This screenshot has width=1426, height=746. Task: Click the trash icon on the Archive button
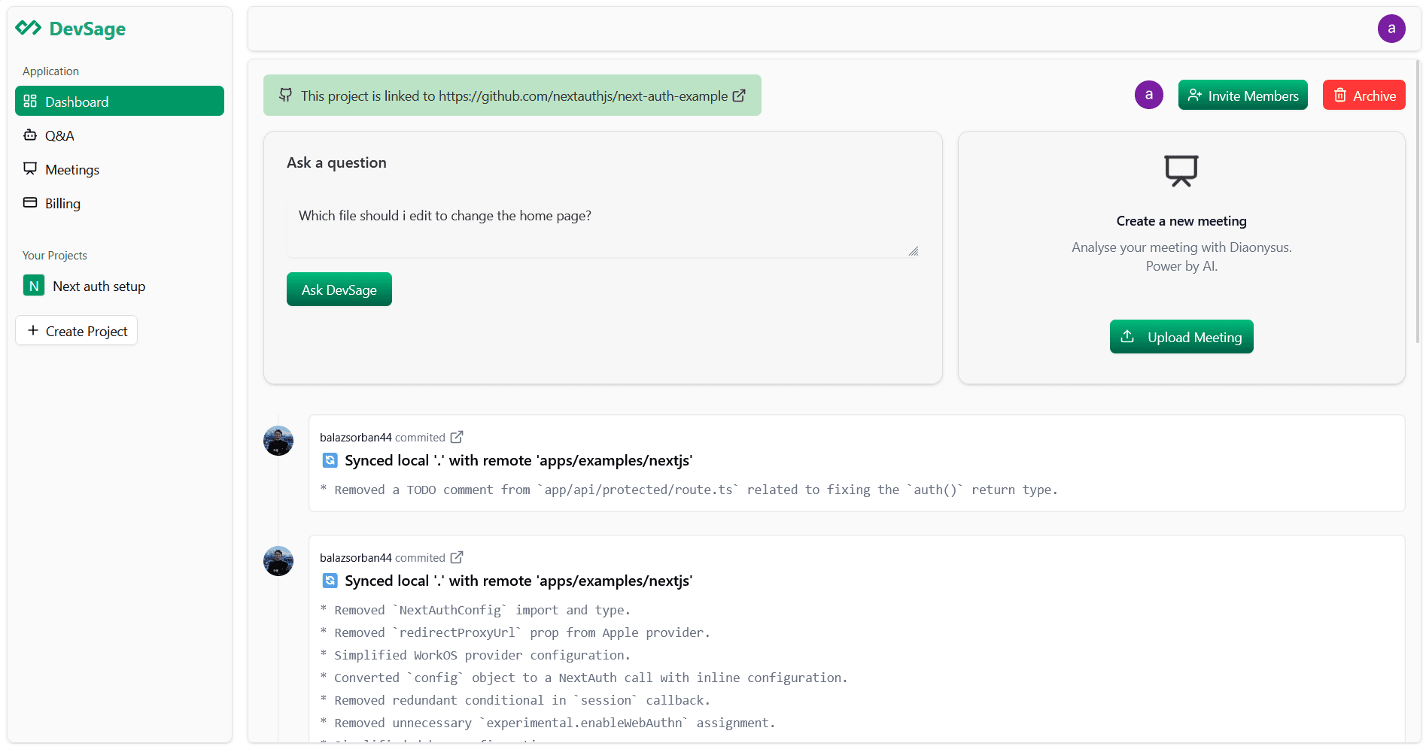point(1340,95)
